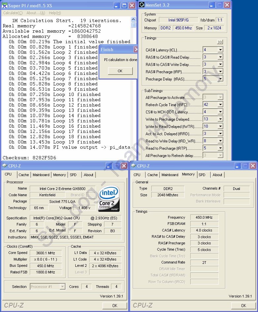Viewport: 258px width, 312px height.
Task: Open Read to Write Delay (tRD_WR) dropdown
Action: pos(220,141)
